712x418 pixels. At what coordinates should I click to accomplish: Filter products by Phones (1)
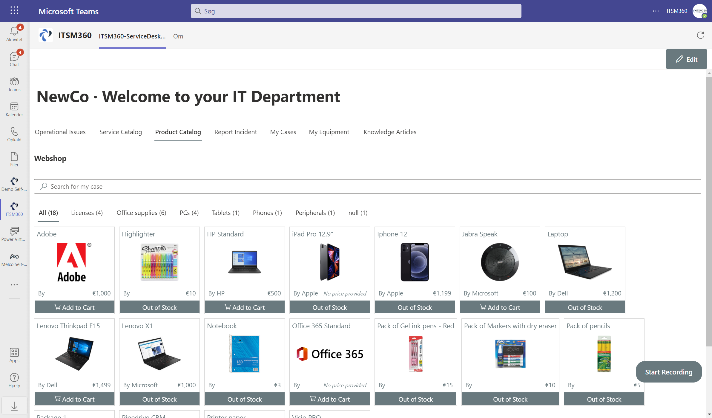click(x=267, y=213)
